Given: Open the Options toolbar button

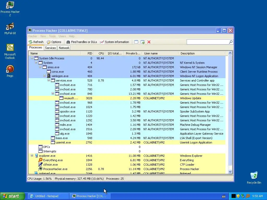Looking at the screenshot, I should 54,42.
